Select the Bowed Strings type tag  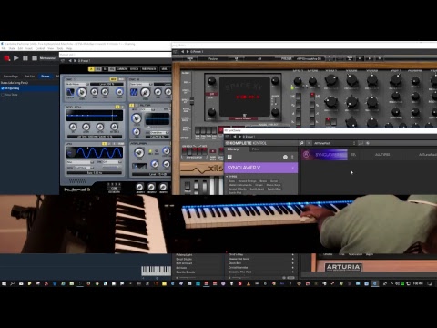pyautogui.click(x=247, y=181)
